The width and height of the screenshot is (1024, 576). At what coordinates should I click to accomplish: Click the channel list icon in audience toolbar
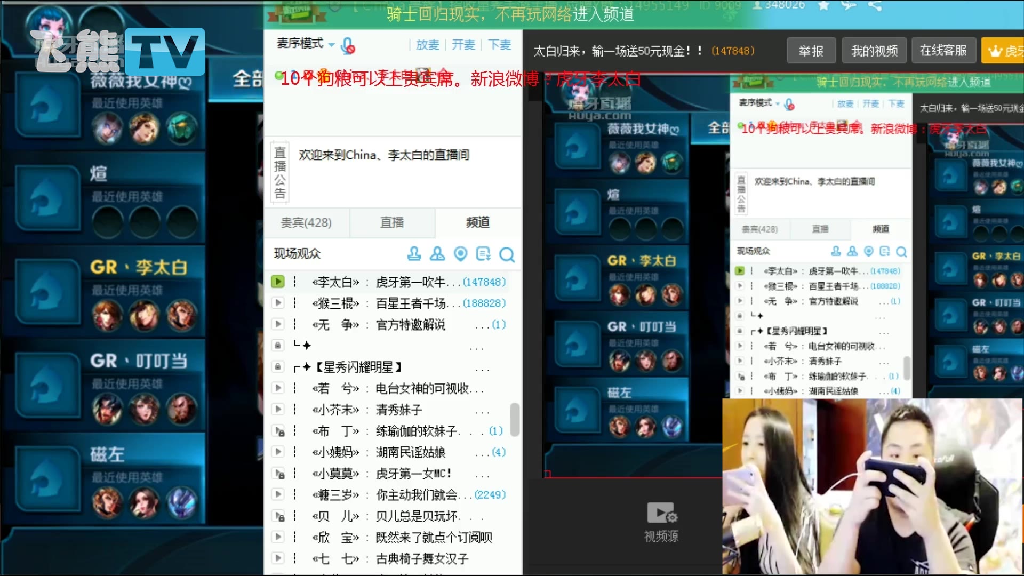(483, 254)
